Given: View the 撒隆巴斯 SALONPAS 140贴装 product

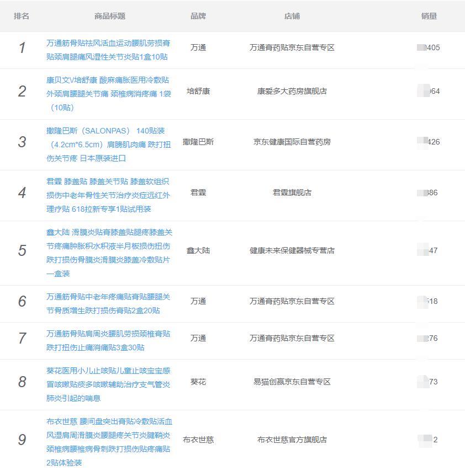Looking at the screenshot, I should click(108, 142).
